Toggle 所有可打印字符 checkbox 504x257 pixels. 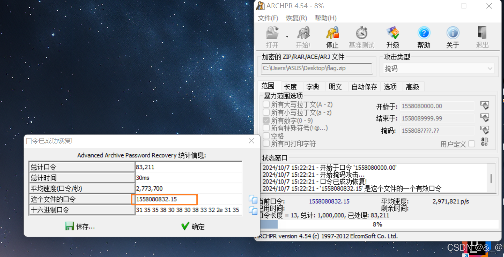pos(266,143)
